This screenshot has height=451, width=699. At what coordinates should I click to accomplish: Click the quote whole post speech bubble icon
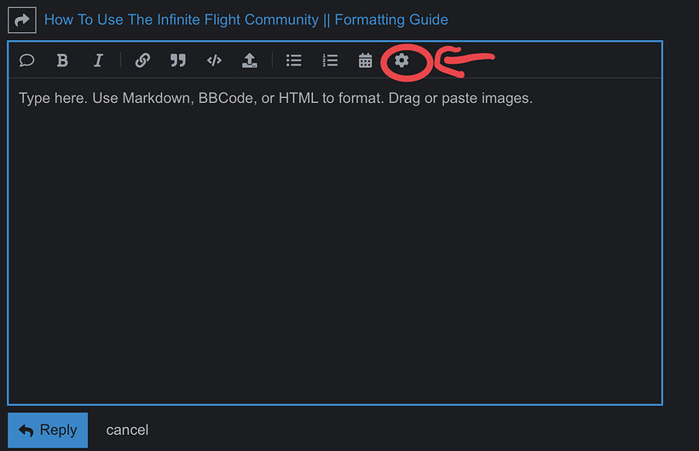tap(26, 60)
